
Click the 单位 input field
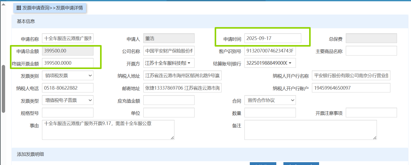(x=169, y=113)
